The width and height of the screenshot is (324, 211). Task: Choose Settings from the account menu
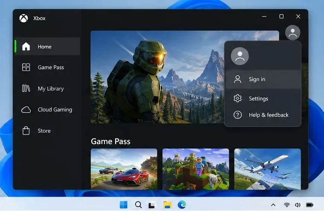263,98
